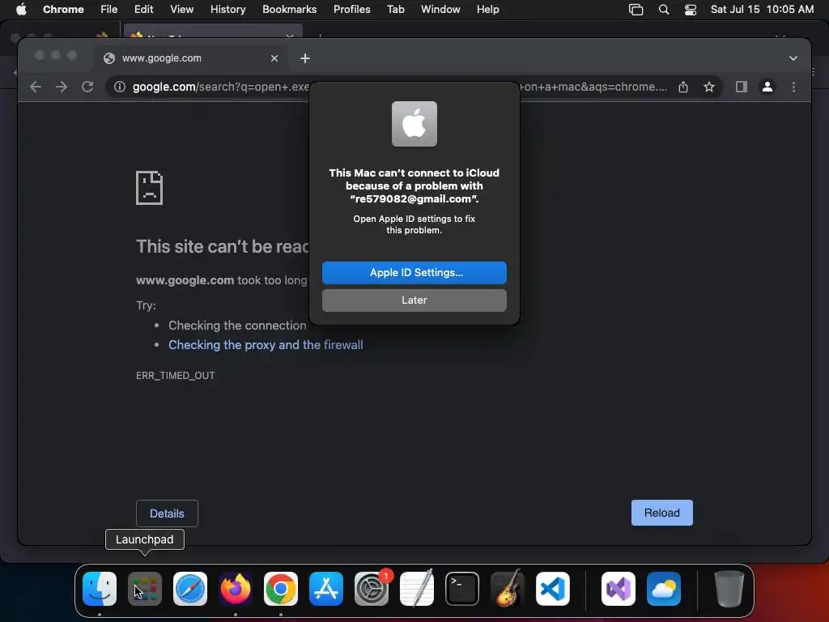The image size is (829, 622).
Task: Open the Profiles menu
Action: coord(351,10)
